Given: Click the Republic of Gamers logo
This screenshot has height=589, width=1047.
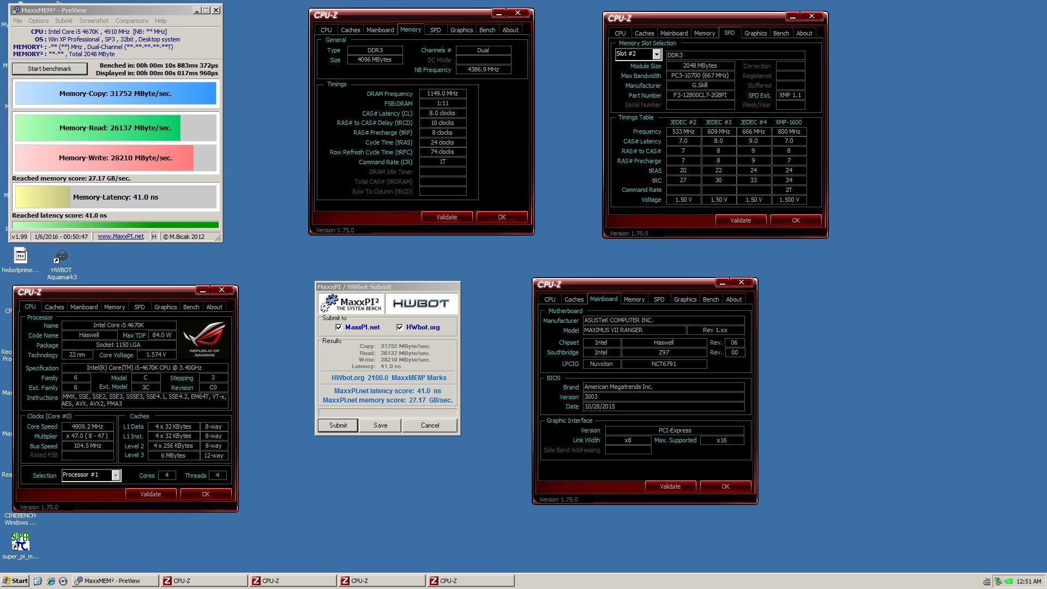Looking at the screenshot, I should click(204, 339).
